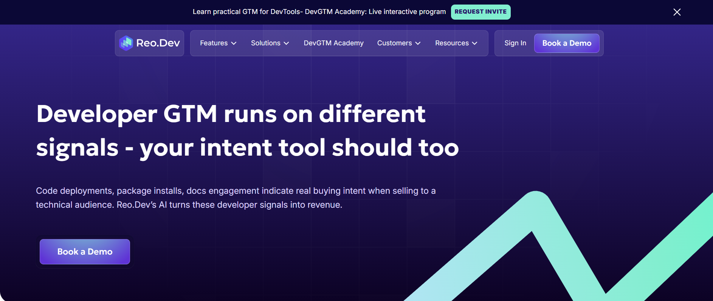Select the Resources menu label
Screen dimensions: 713x301
(452, 43)
